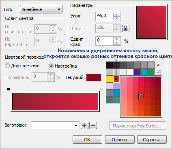
Task: Pick the bottom-left peach shade in popup
Action: tap(124, 114)
